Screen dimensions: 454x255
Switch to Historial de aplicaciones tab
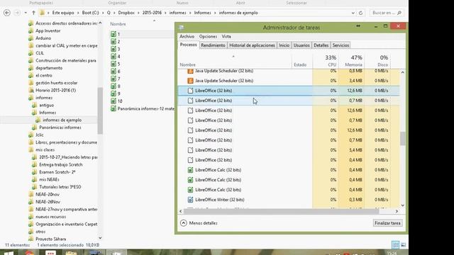click(x=252, y=45)
